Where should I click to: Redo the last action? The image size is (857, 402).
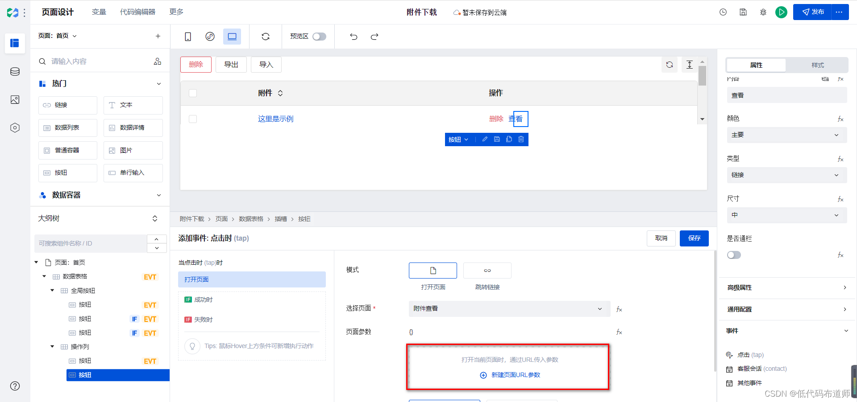[x=374, y=37]
